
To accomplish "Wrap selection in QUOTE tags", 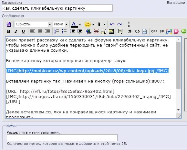I will (x=120, y=31).
